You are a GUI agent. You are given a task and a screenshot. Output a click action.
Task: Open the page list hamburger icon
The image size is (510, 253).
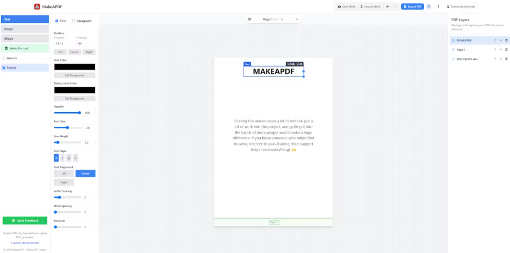(250, 19)
